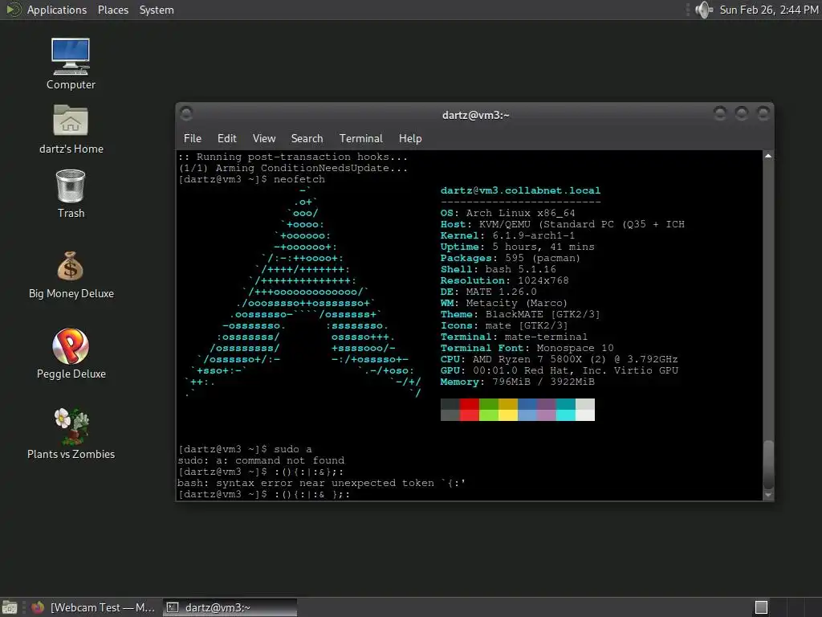Image resolution: width=822 pixels, height=617 pixels.
Task: Click the WM: Metacity (Marco) line
Action: [504, 303]
